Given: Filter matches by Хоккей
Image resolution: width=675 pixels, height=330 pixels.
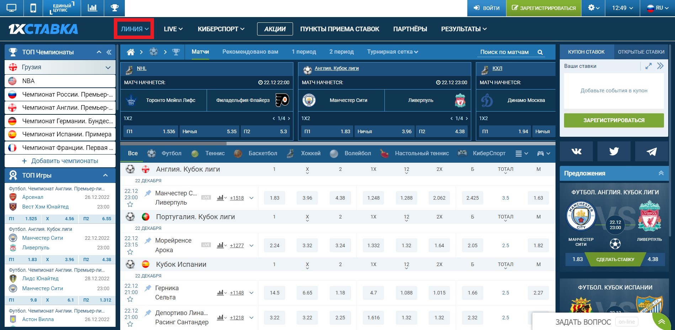Looking at the screenshot, I should tap(304, 153).
